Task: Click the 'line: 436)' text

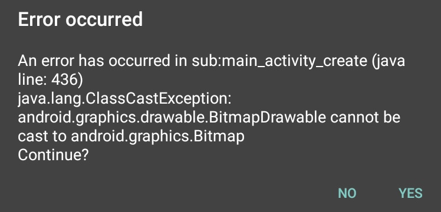Action: (50, 80)
